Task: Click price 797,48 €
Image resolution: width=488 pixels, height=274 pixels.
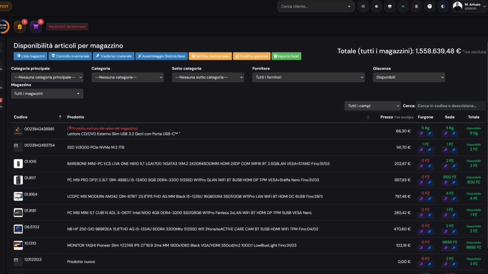Action: [x=403, y=196]
